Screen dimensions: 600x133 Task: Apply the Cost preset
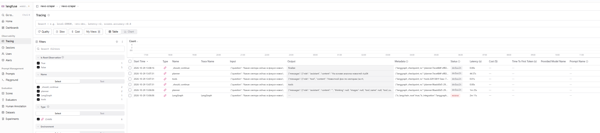76,32
